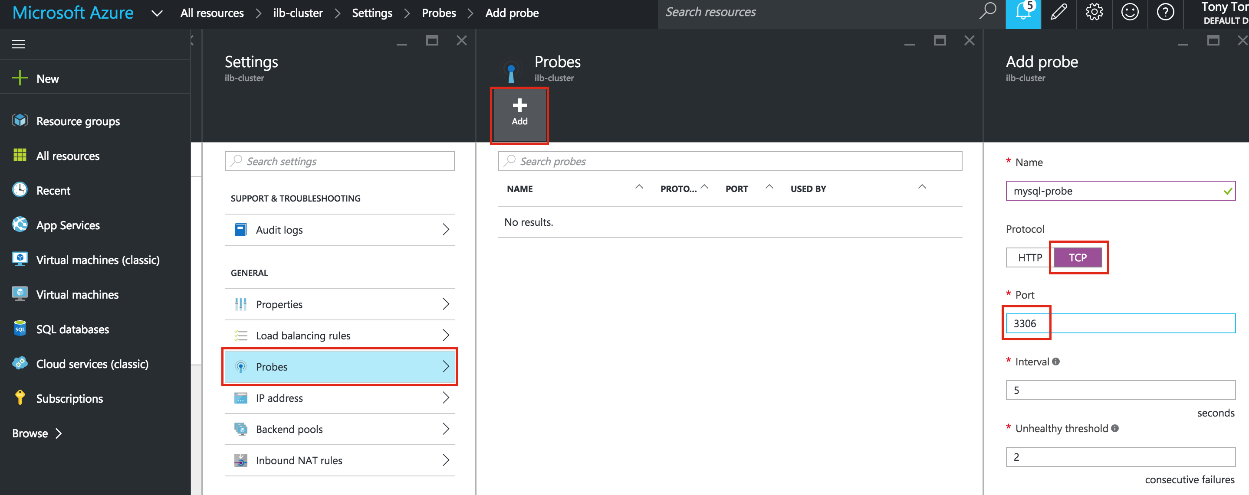Click the App Services globe icon

pyautogui.click(x=20, y=224)
